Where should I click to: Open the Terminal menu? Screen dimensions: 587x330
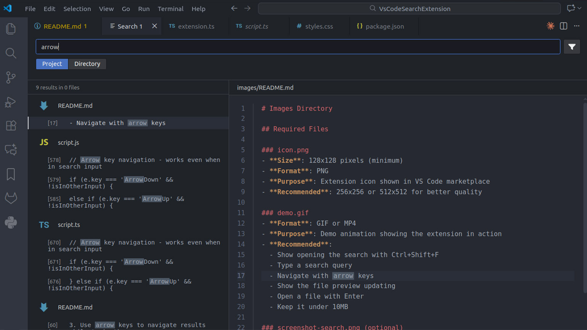click(170, 8)
